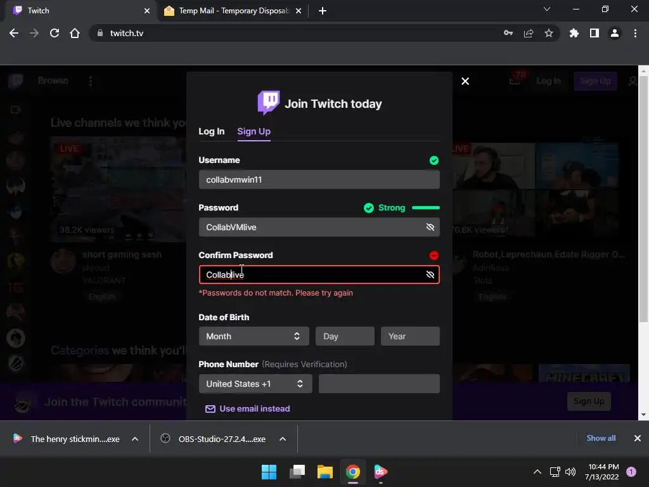Choose Use email instead link
649x487 pixels.
click(248, 409)
